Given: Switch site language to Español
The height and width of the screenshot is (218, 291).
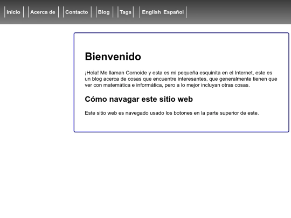Looking at the screenshot, I should (x=174, y=12).
